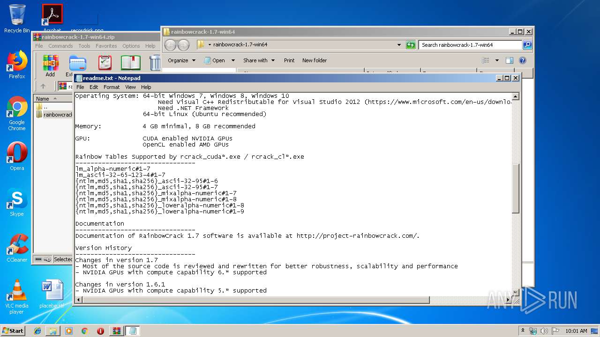Screen dimensions: 600x337
Task: Expand the address breadcrumb arrow before rainbowcrack-1.7-win64
Action: pyautogui.click(x=210, y=45)
